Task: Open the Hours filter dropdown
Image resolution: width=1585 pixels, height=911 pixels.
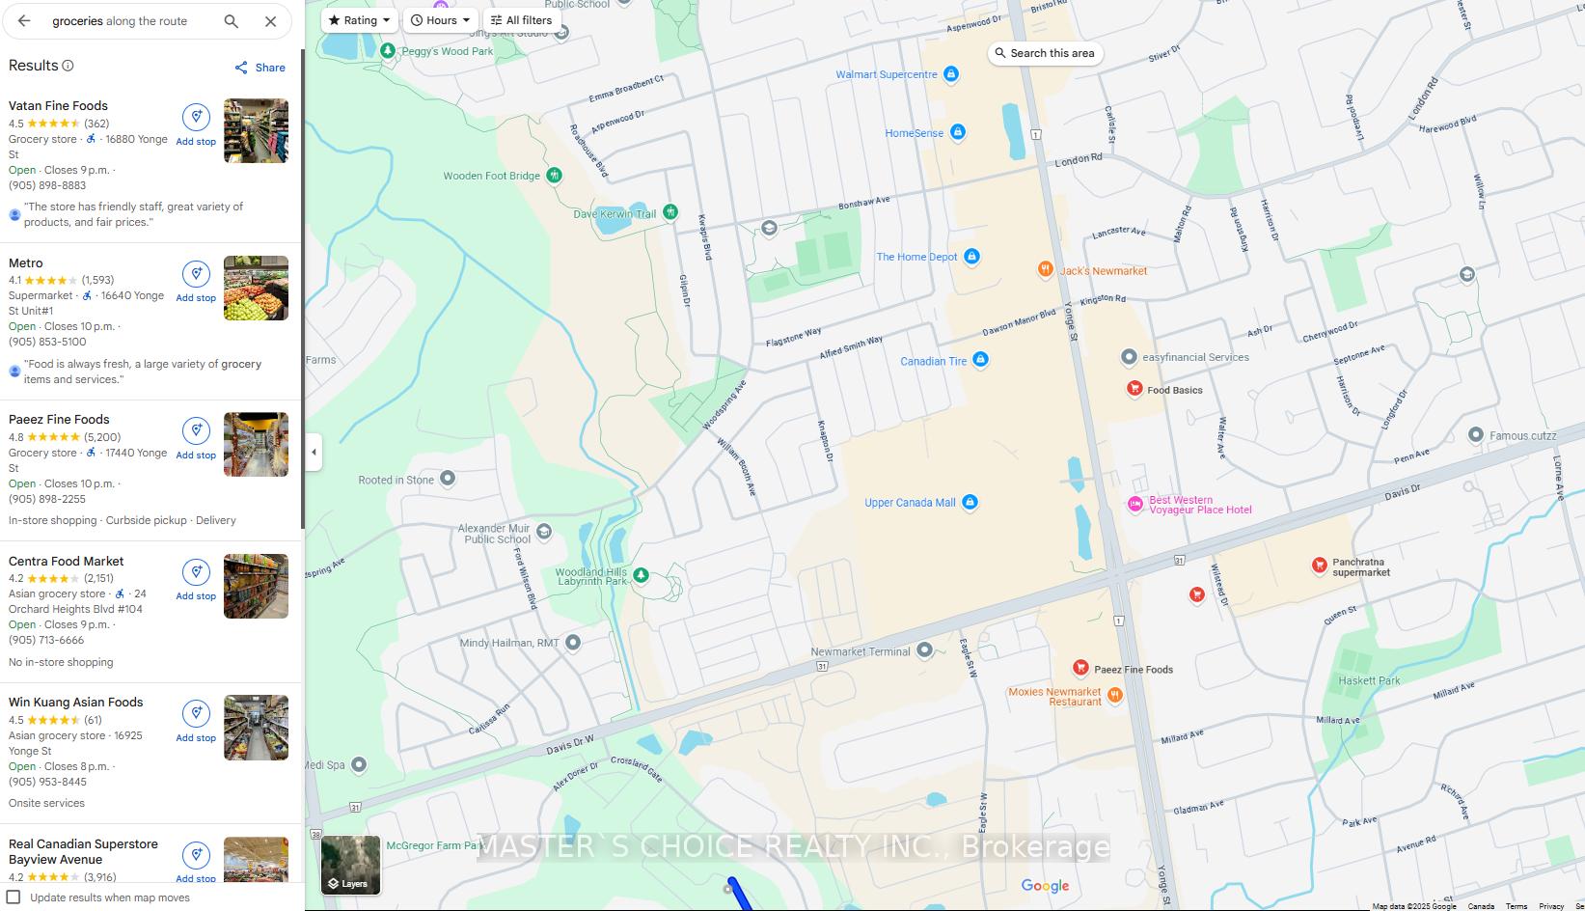Action: click(440, 20)
